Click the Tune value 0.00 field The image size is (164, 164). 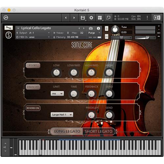point(124,32)
